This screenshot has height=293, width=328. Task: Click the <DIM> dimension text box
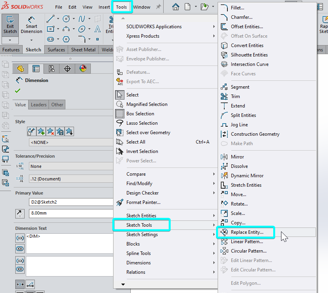pyautogui.click(x=70, y=244)
